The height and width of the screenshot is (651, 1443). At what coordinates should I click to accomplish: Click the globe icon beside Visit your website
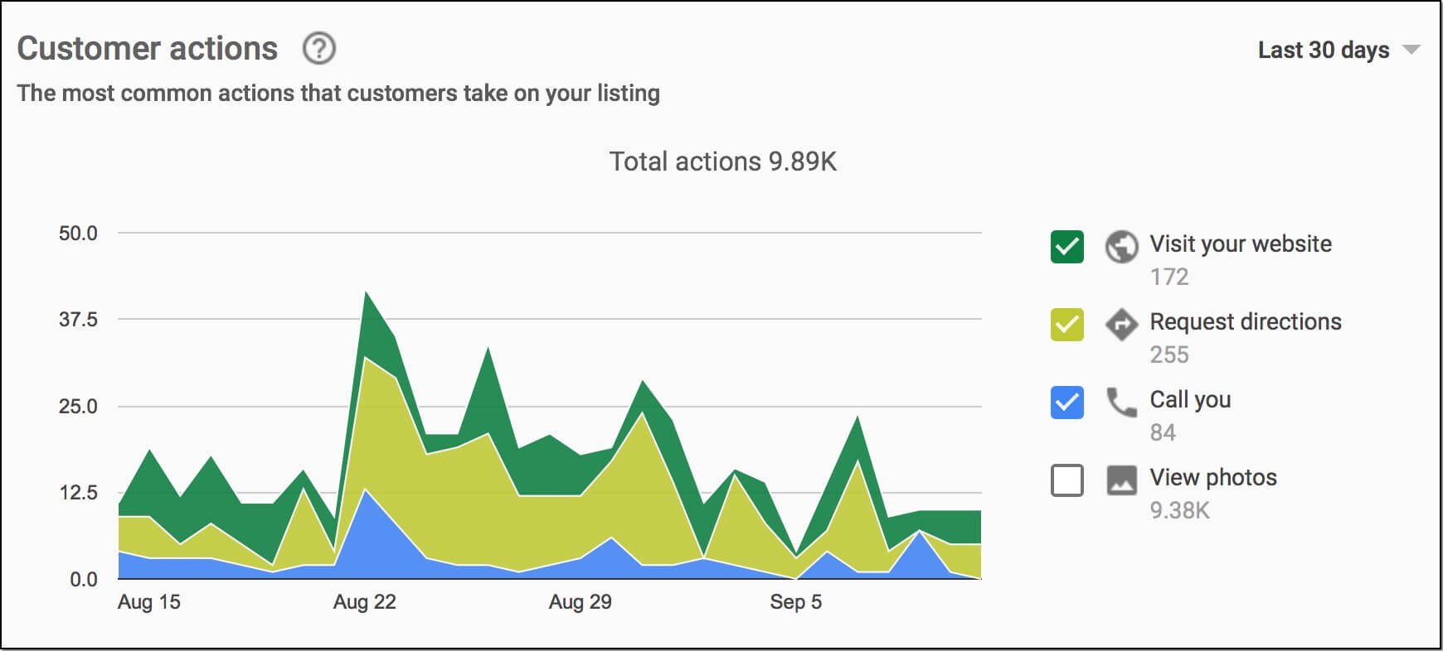pyautogui.click(x=1121, y=248)
